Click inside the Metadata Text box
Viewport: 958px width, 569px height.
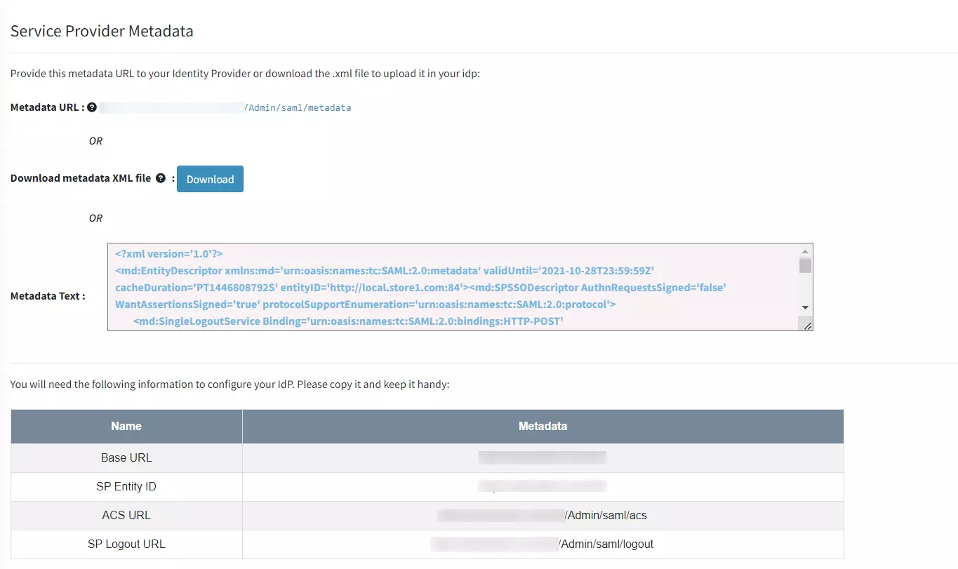(x=460, y=287)
